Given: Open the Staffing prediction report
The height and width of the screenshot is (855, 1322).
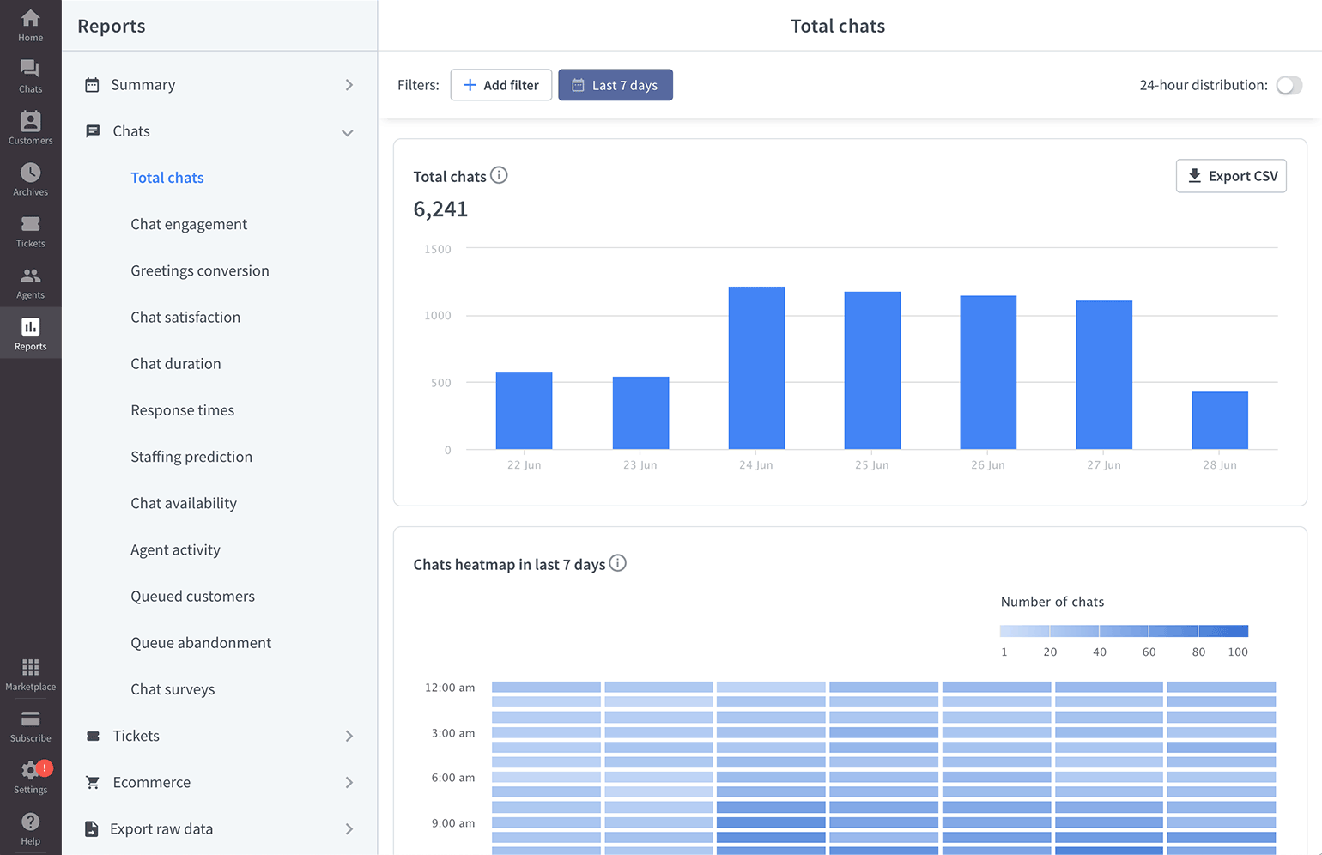Looking at the screenshot, I should coord(191,457).
